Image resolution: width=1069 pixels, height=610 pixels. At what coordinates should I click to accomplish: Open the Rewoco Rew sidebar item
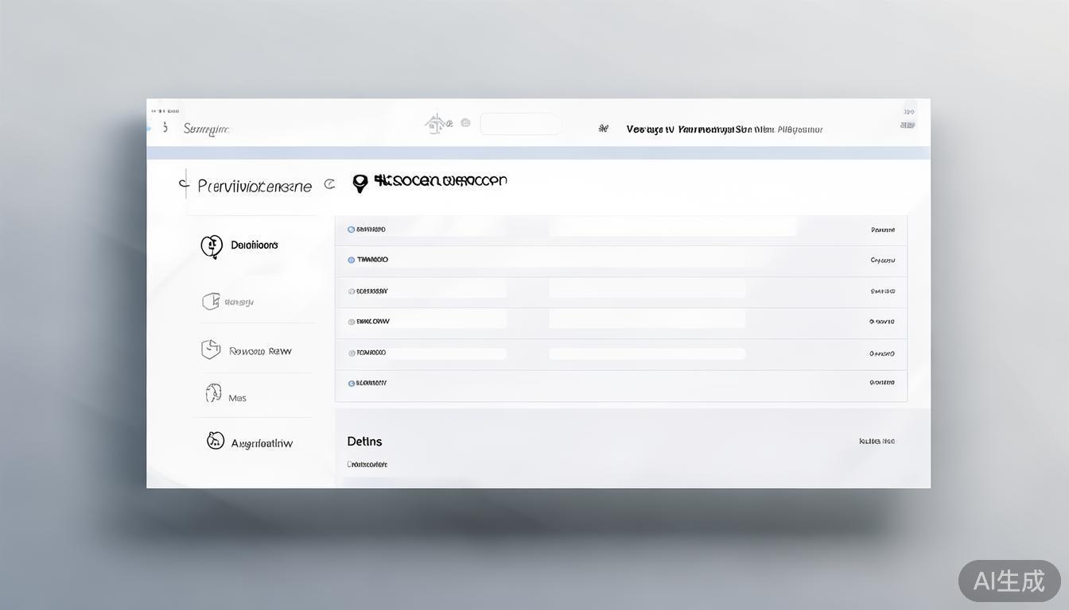259,351
